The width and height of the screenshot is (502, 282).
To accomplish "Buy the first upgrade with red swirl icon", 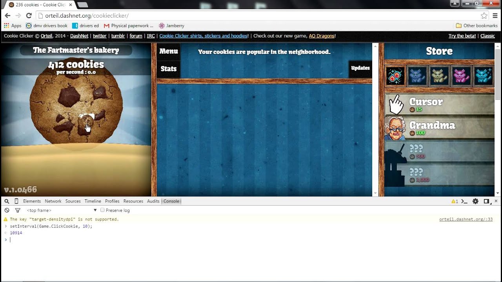I will pos(395,76).
